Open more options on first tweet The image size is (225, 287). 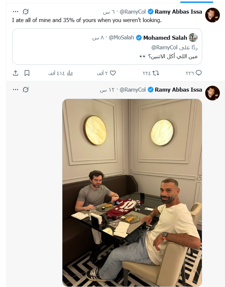[15, 12]
